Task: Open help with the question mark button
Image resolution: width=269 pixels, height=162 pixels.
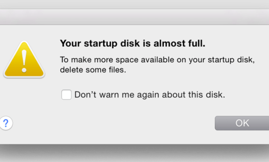Action: [6, 122]
